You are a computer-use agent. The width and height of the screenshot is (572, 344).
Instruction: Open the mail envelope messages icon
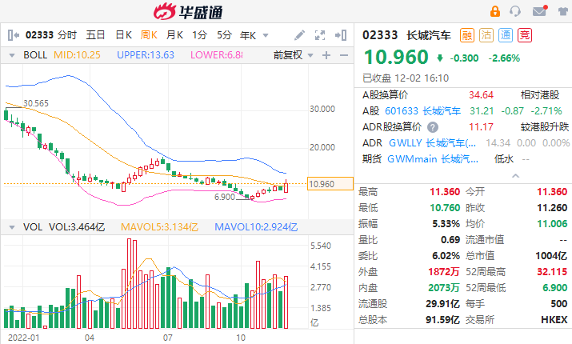click(539, 11)
